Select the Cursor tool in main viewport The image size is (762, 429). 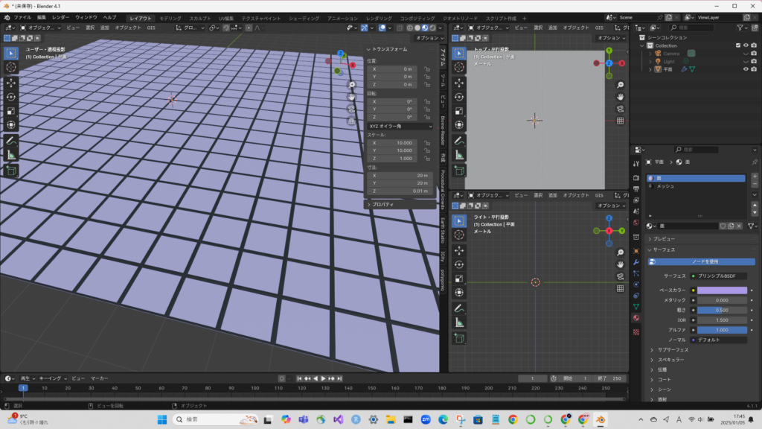click(12, 67)
